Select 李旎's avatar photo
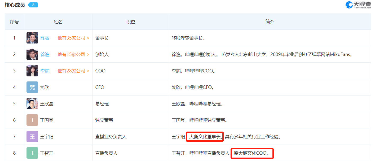The height and width of the screenshot is (165, 375). point(32,71)
